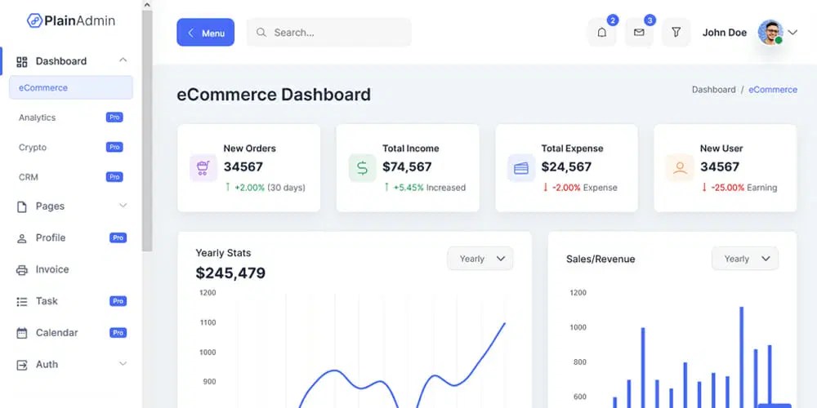Click the New User person icon
Screen dimensions: 817x408
point(680,167)
